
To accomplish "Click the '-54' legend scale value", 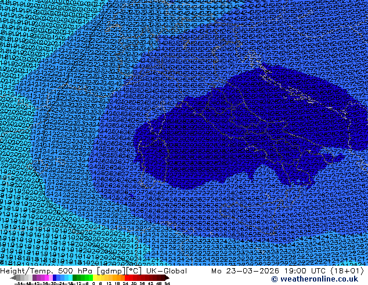I will click(19, 283).
